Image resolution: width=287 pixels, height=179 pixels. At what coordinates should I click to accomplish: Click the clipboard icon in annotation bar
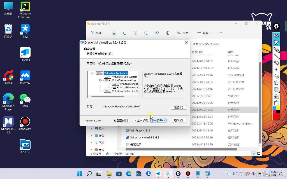click(276, 103)
